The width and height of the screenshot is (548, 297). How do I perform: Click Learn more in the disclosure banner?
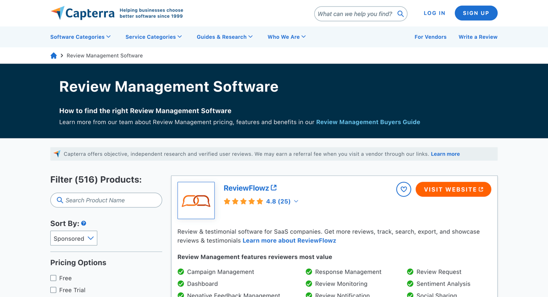(445, 154)
